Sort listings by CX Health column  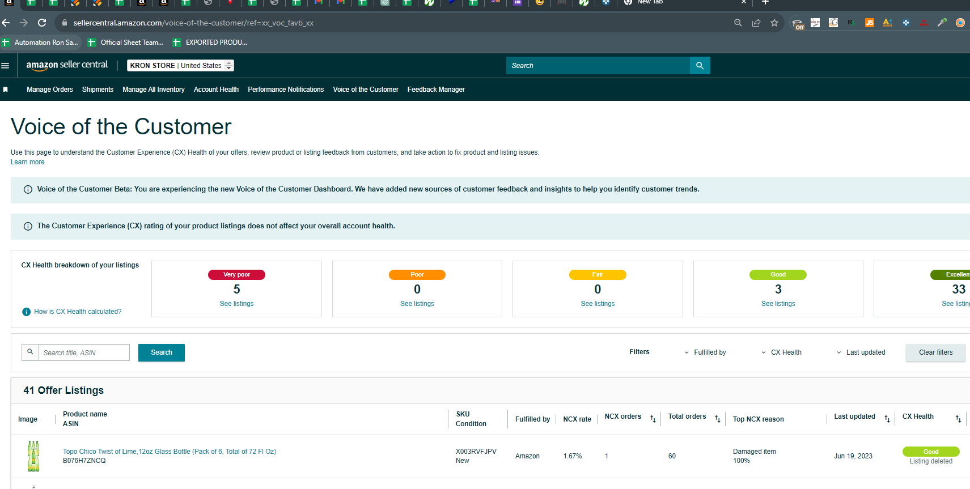point(958,419)
